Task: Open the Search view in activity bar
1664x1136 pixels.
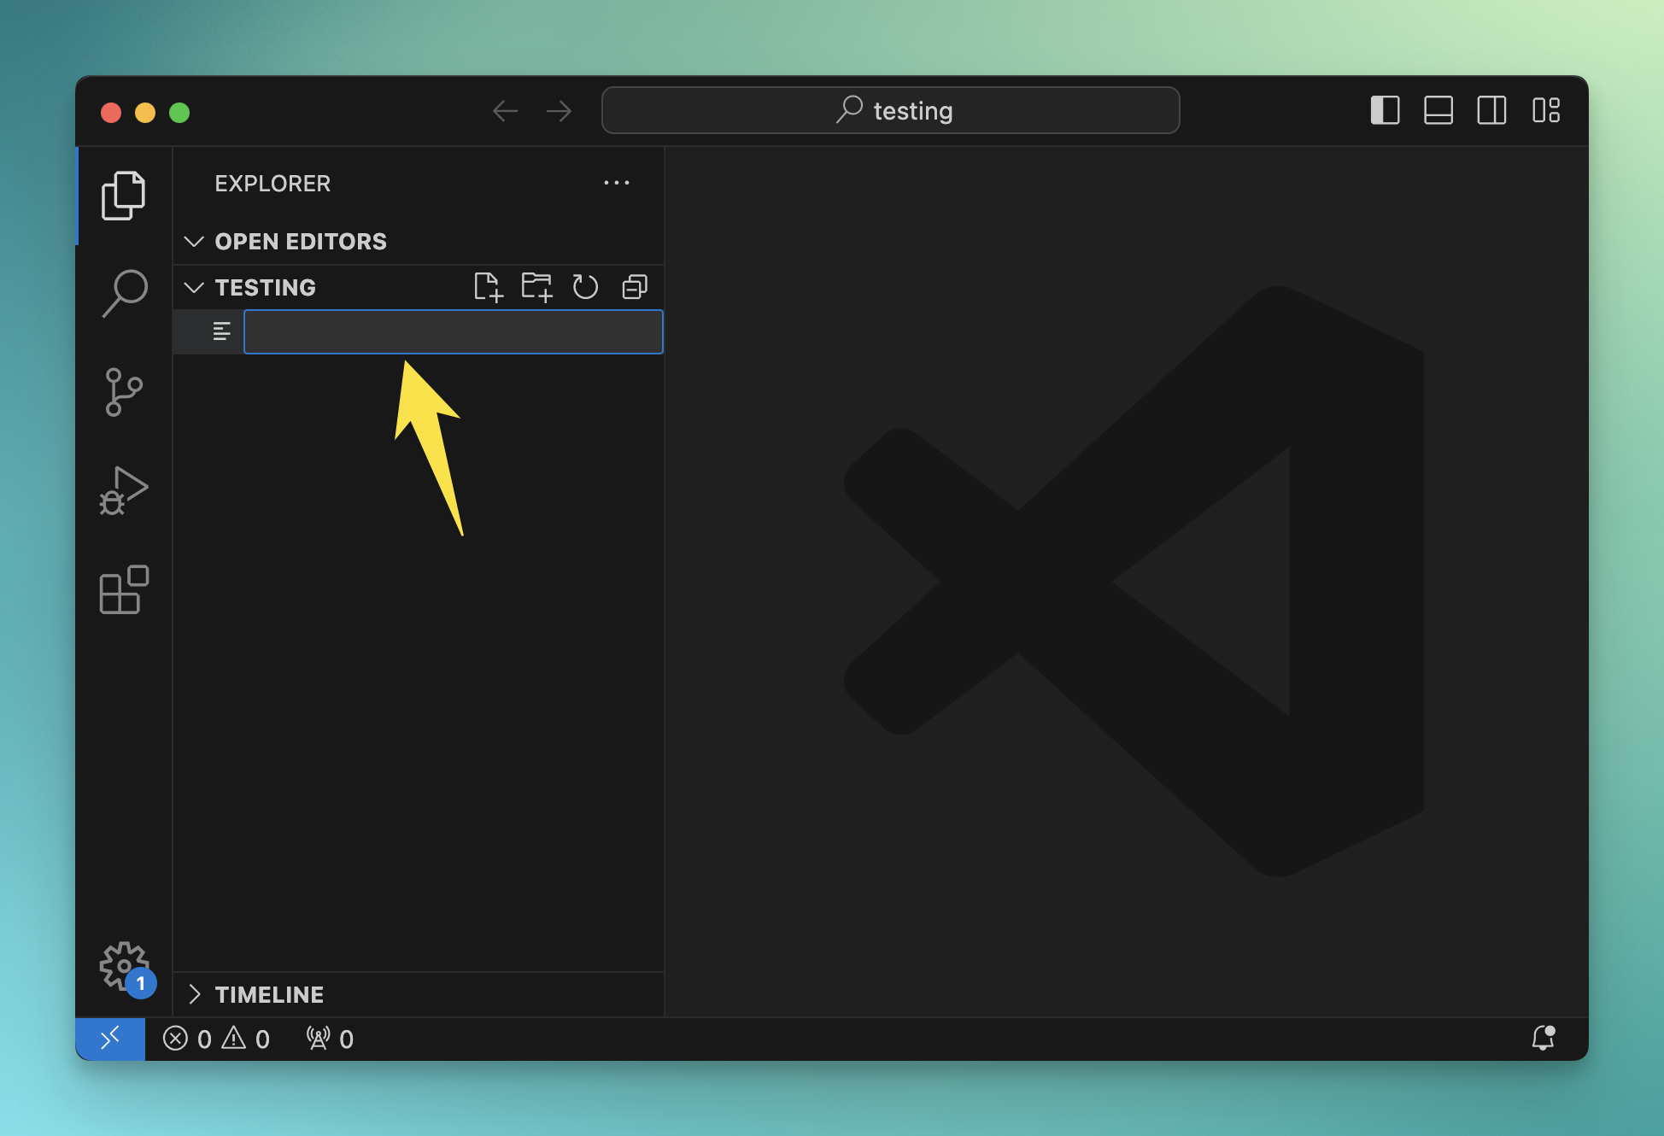Action: [125, 293]
